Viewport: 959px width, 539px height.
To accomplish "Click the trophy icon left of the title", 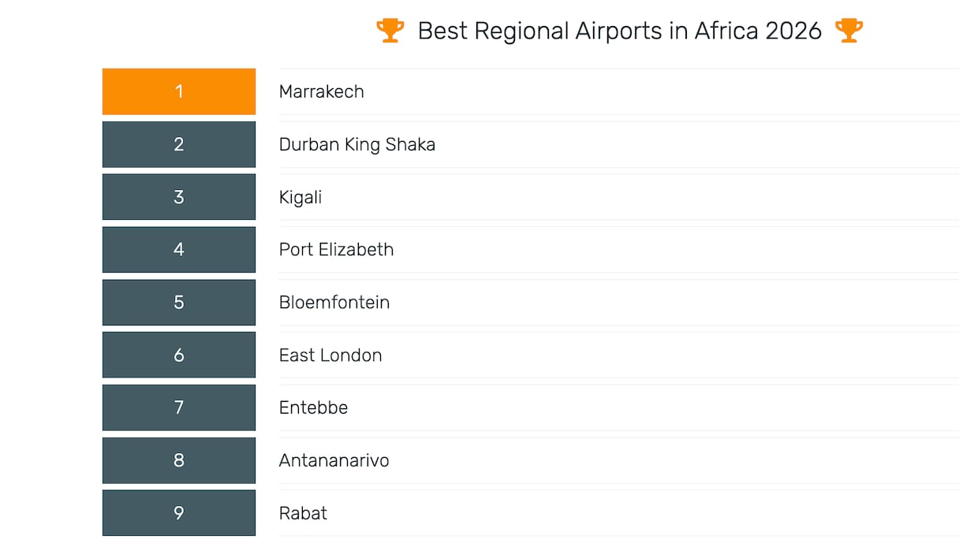I will [x=390, y=31].
